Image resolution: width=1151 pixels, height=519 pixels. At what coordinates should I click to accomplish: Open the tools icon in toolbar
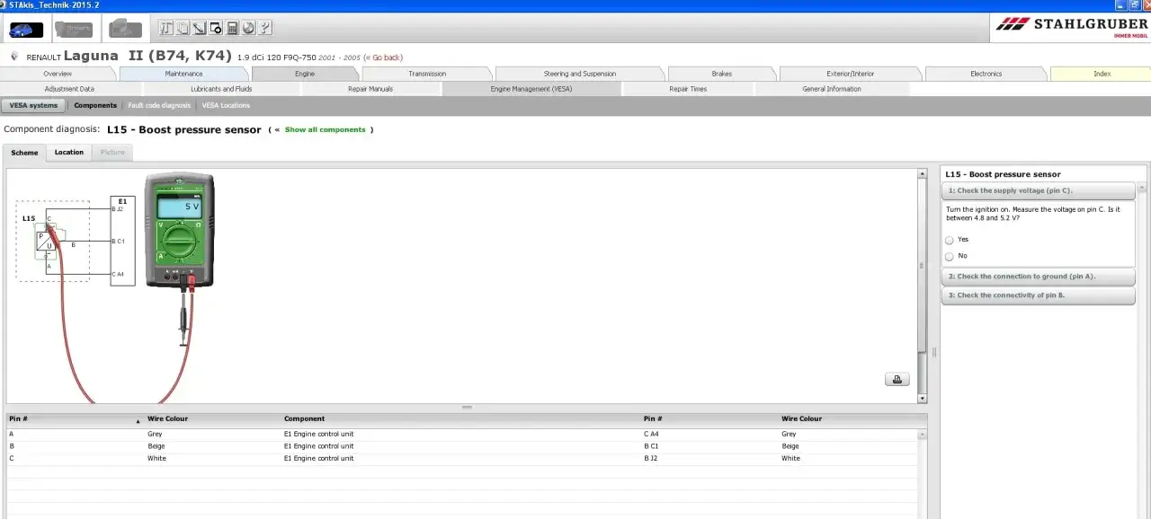click(x=166, y=28)
